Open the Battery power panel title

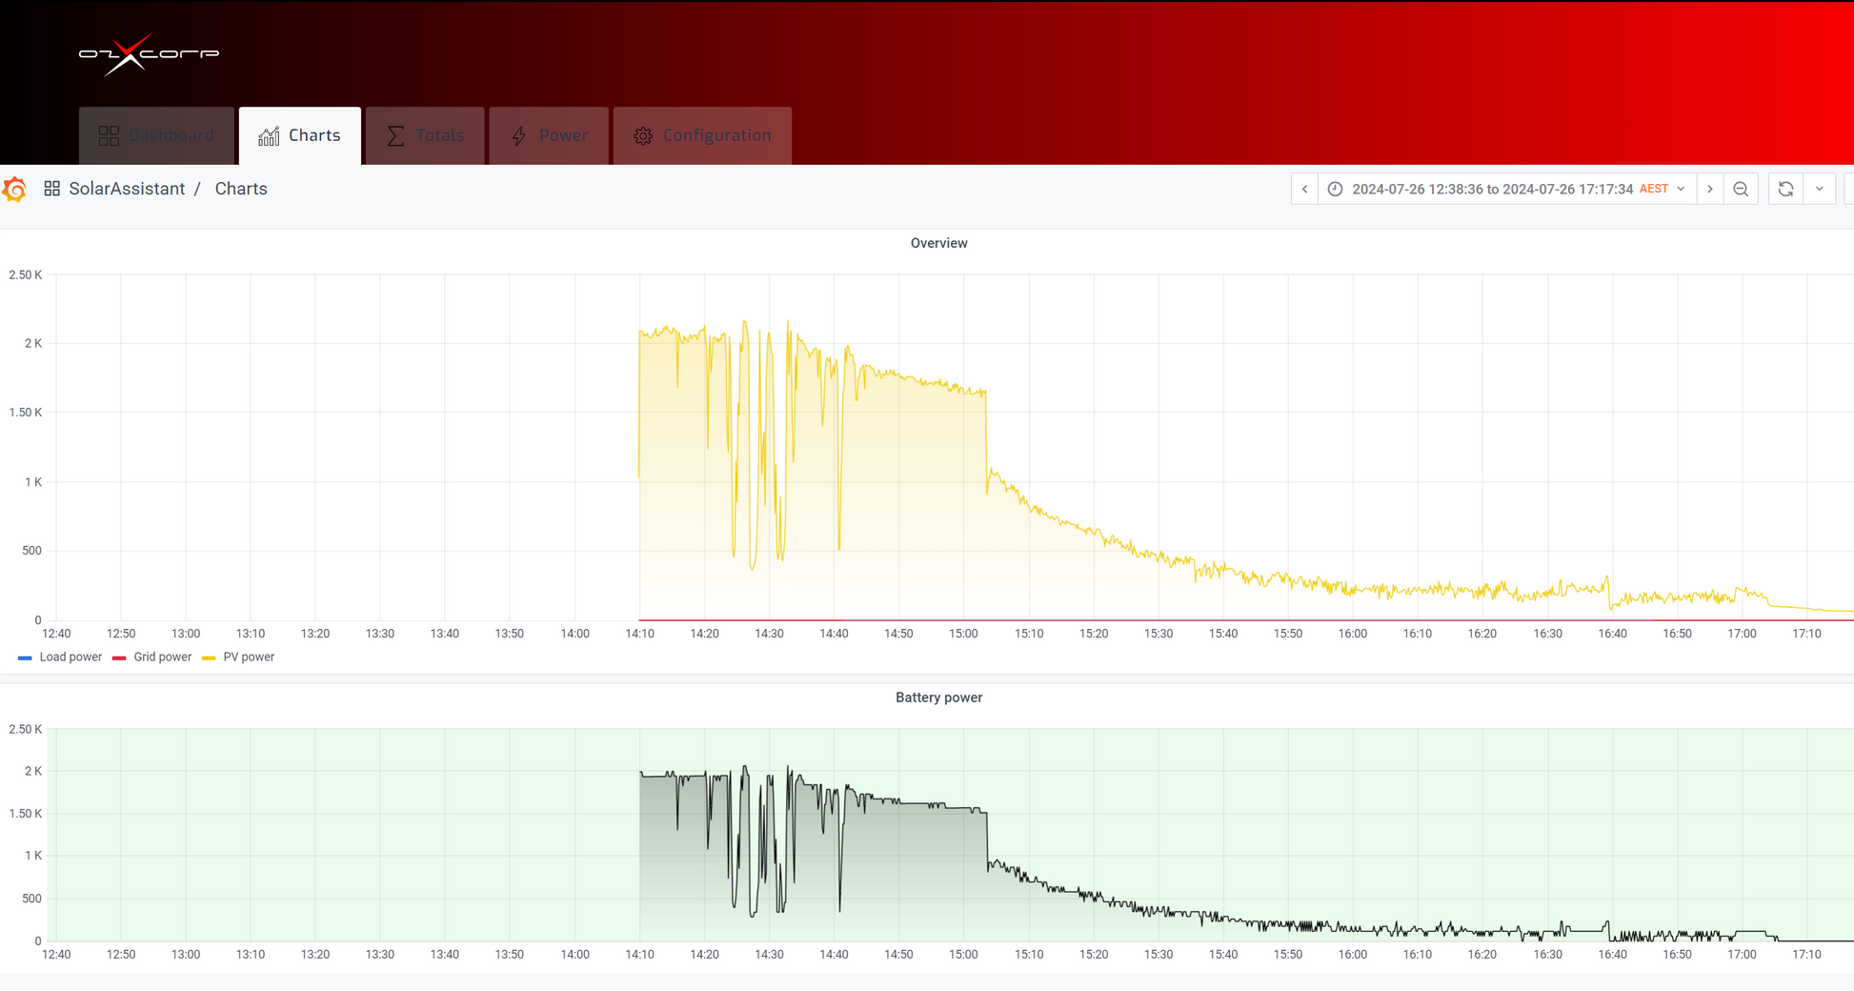[938, 698]
